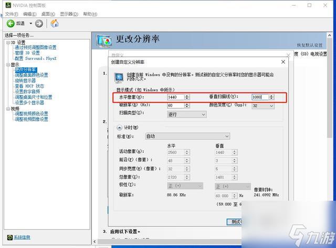Select 设置数字音频 in tree
This screenshot has height=248, width=336.
click(27, 91)
